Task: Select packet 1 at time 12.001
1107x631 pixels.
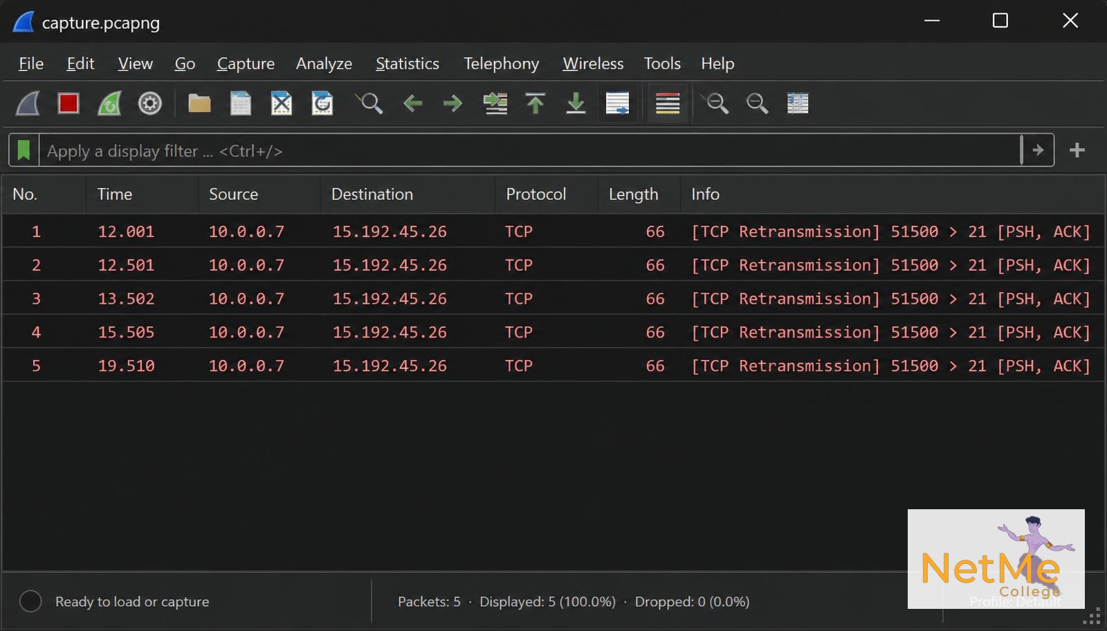Action: [553, 231]
